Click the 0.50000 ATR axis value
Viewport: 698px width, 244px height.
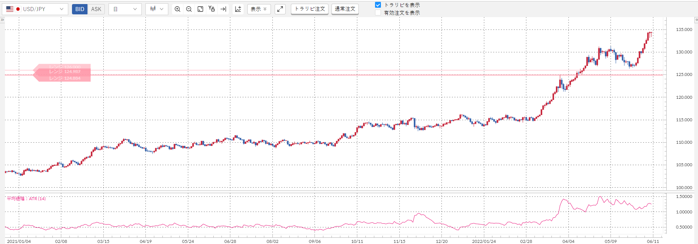pos(684,227)
